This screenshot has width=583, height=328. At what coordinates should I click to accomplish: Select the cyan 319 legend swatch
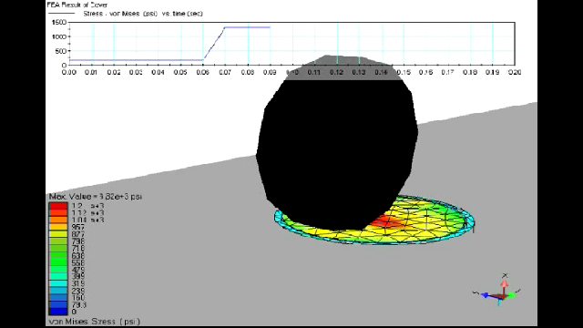(58, 283)
